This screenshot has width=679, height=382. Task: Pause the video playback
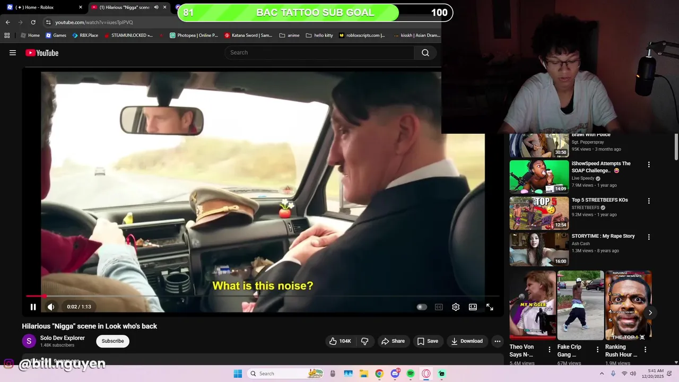33,307
